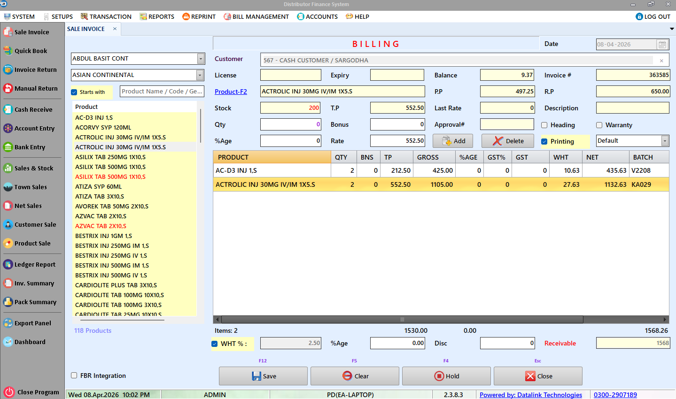Open the TRANSACTION menu
The image size is (676, 399).
click(x=106, y=16)
